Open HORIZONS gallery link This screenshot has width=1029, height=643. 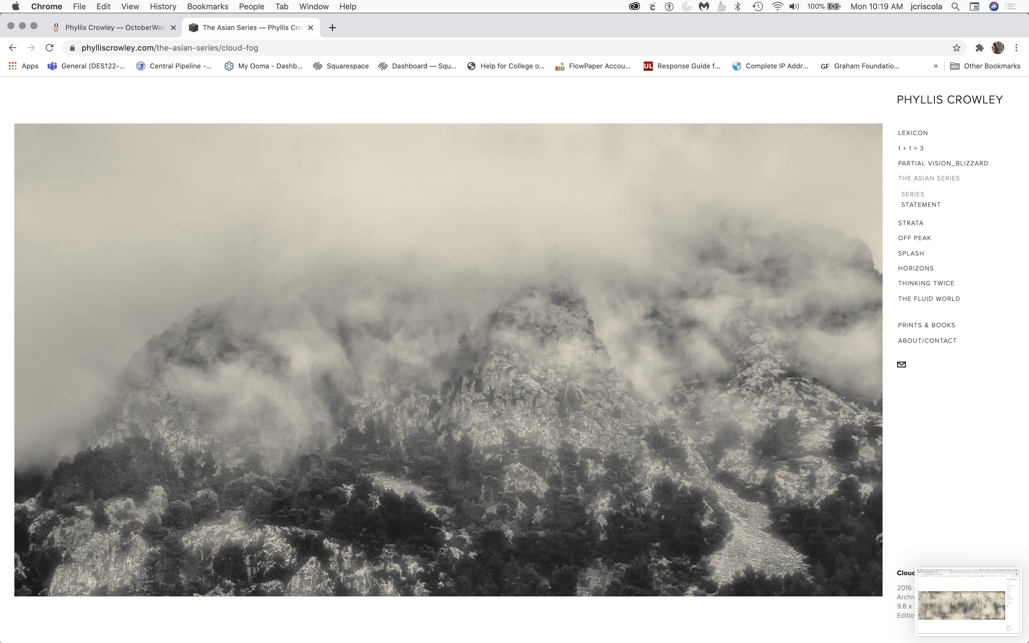[x=916, y=268]
